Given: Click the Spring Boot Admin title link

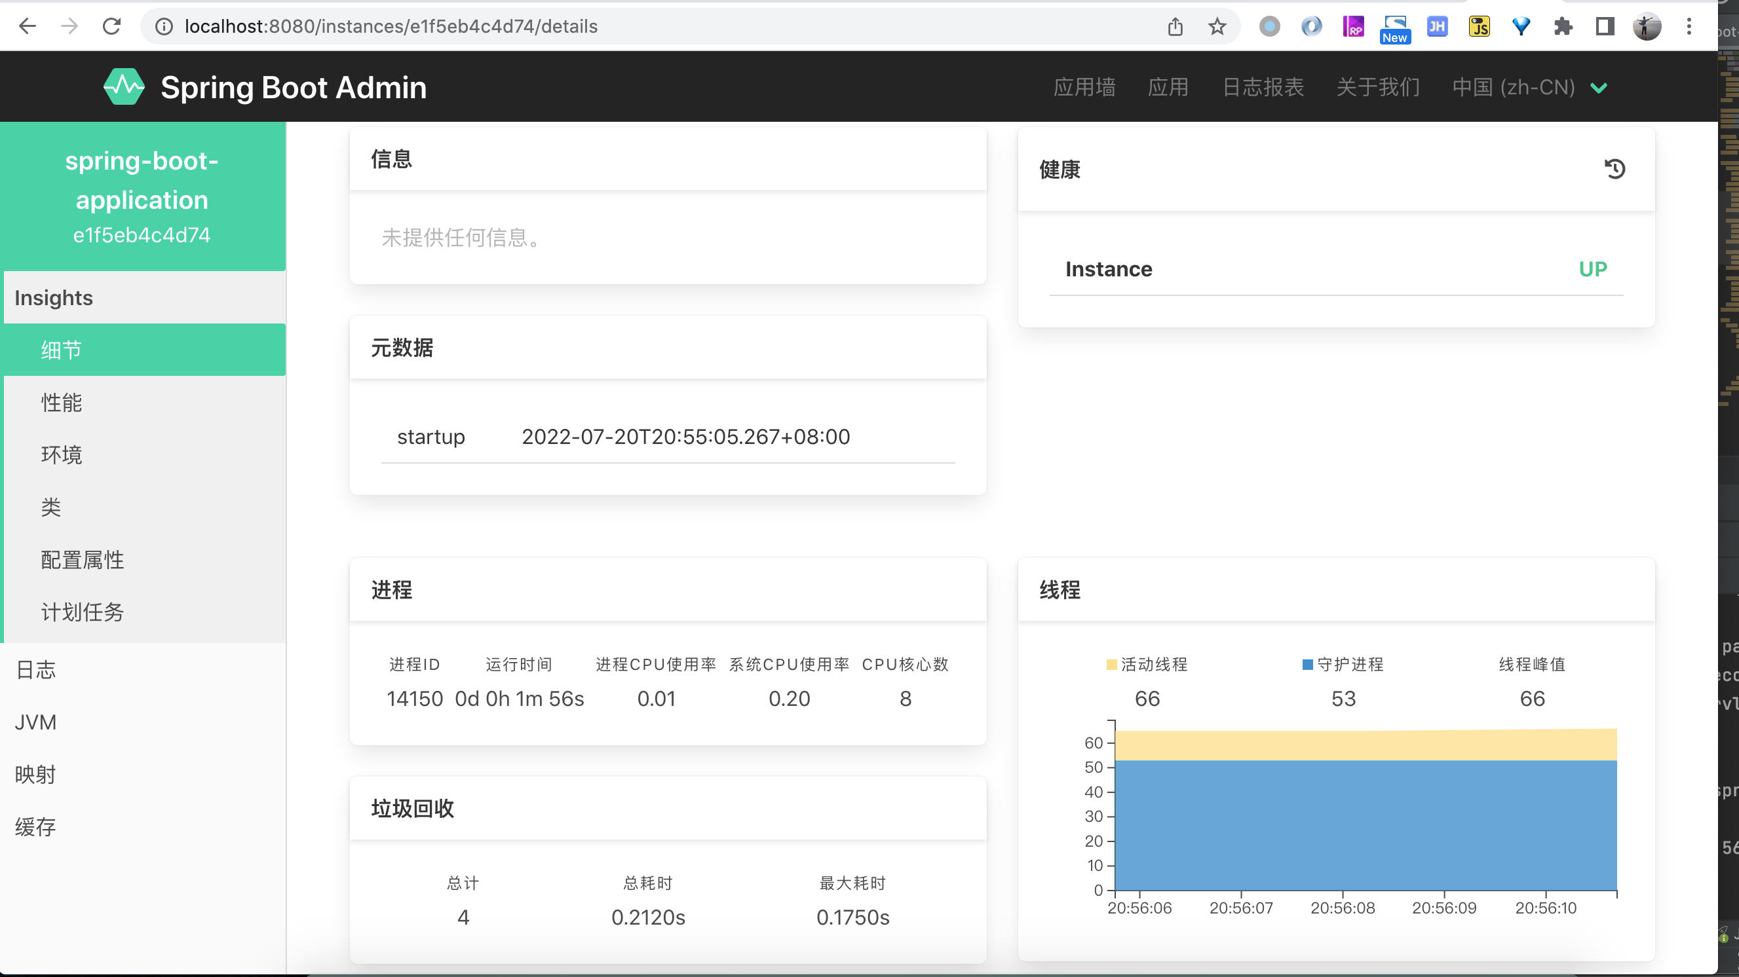Looking at the screenshot, I should pyautogui.click(x=294, y=87).
